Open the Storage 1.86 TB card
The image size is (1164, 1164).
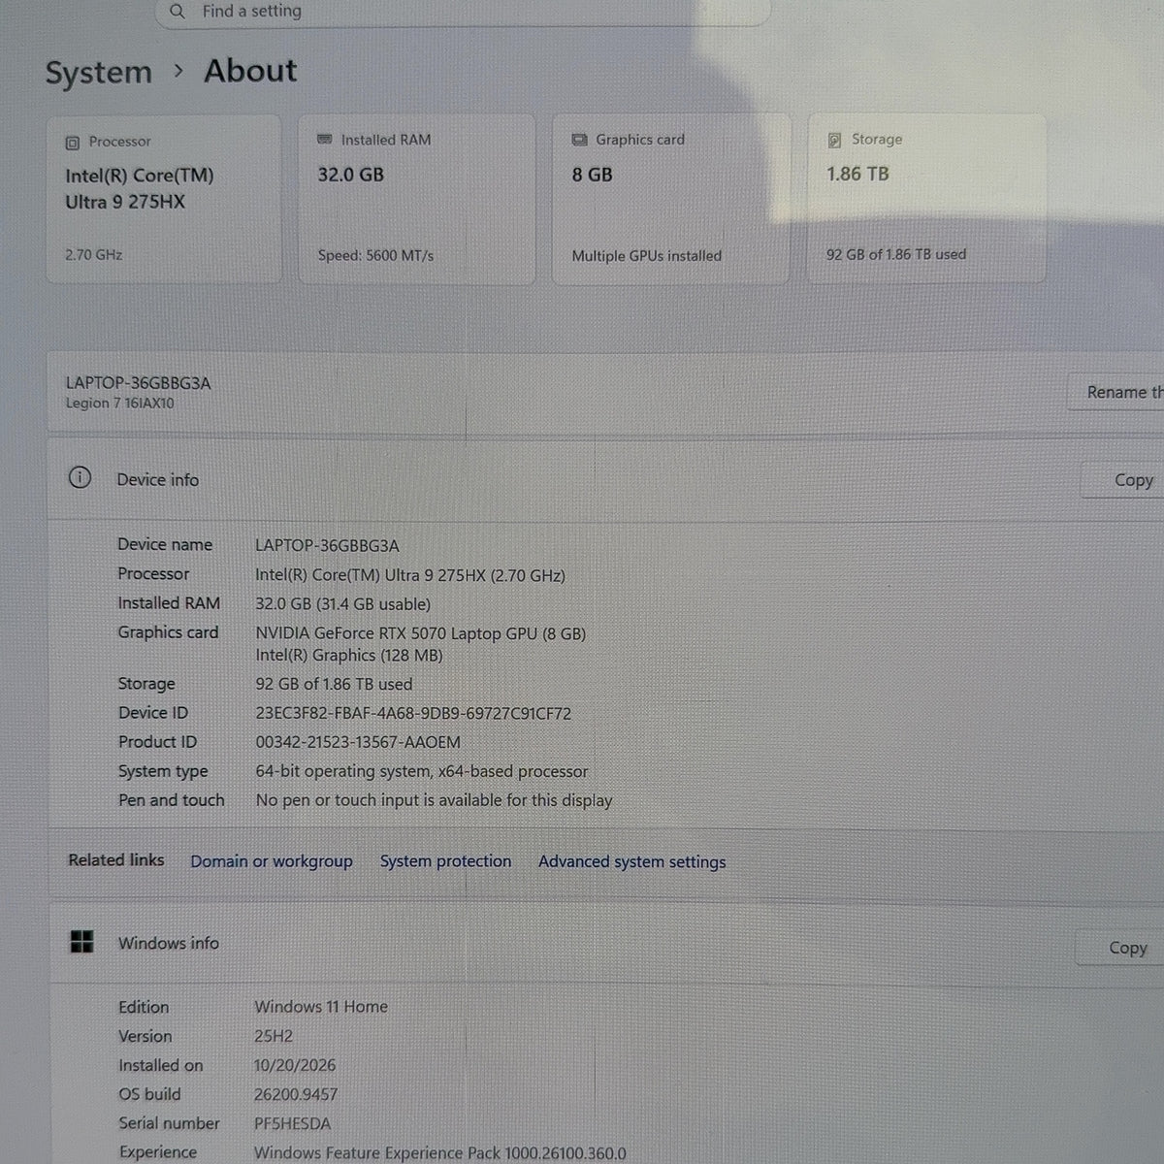coord(926,198)
